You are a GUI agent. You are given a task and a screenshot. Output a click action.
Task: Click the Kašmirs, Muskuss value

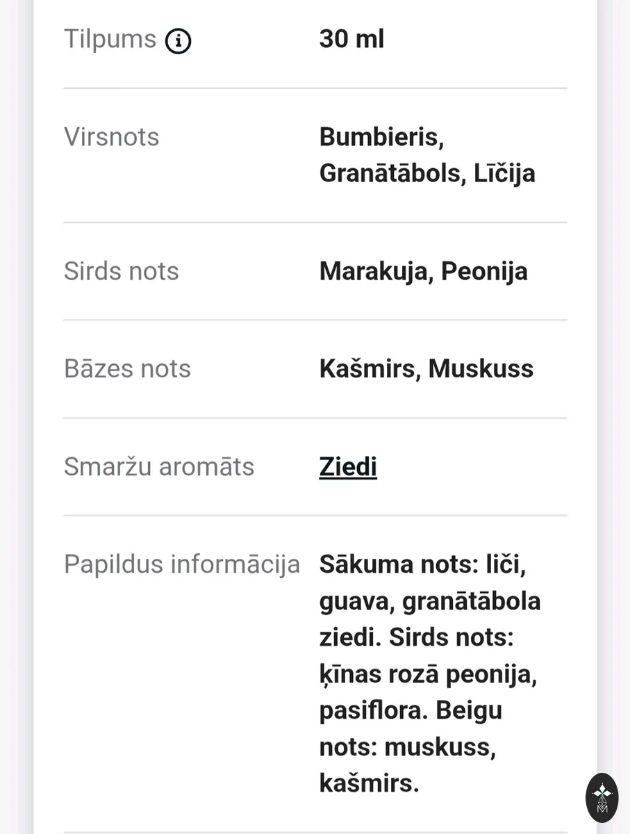point(426,369)
